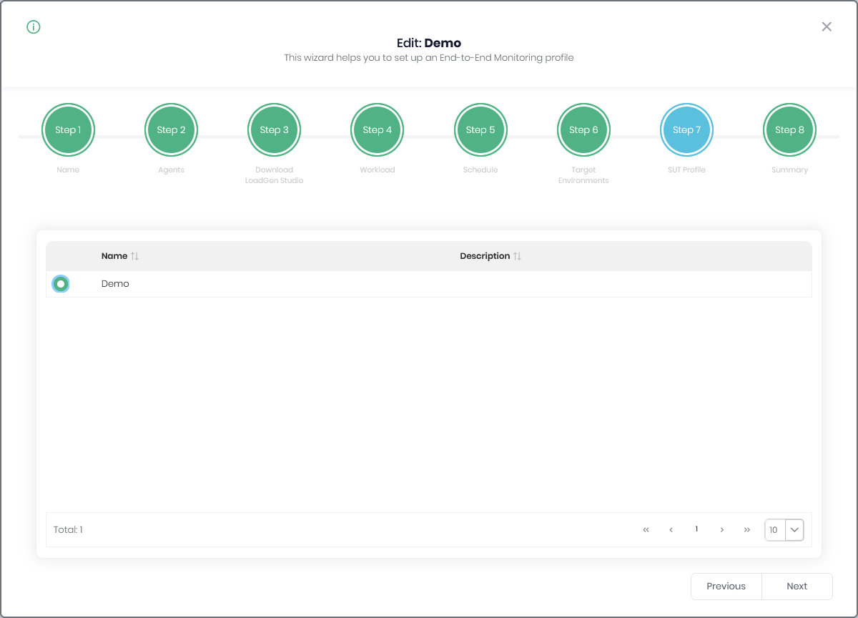The height and width of the screenshot is (618, 858).
Task: Select the Demo profile radio button
Action: (61, 284)
